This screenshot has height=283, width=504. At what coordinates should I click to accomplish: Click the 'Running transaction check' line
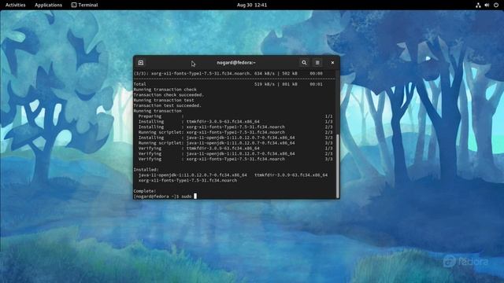pos(165,90)
